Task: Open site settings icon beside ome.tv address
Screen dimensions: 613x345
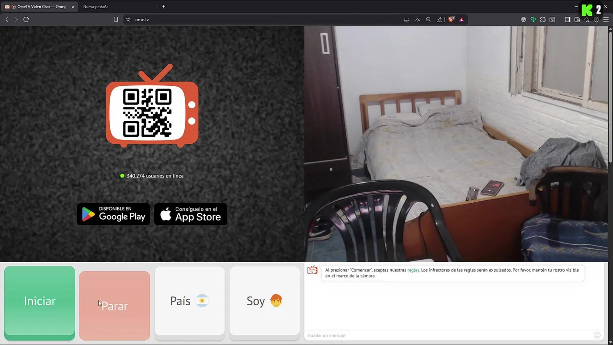Action: click(x=128, y=20)
